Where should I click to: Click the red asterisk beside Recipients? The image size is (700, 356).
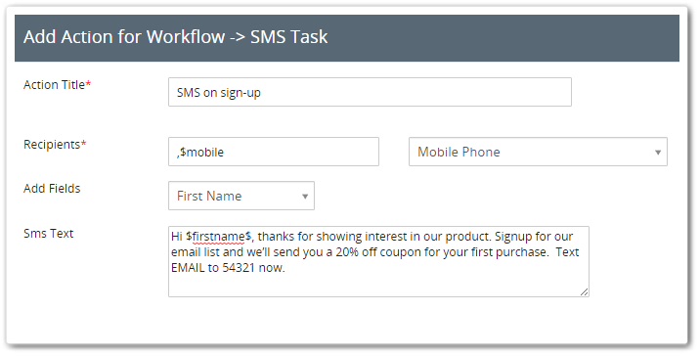pyautogui.click(x=83, y=144)
